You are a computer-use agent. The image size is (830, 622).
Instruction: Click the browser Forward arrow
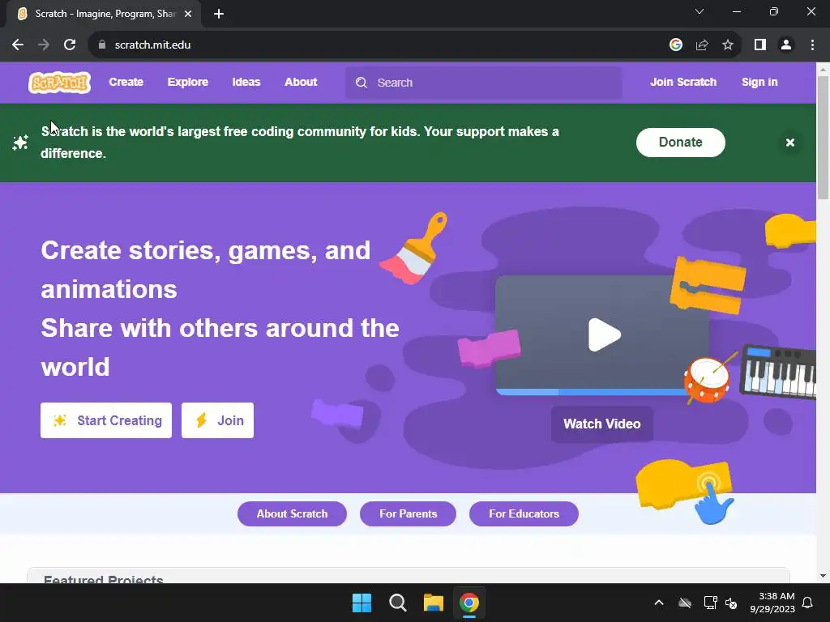(44, 45)
